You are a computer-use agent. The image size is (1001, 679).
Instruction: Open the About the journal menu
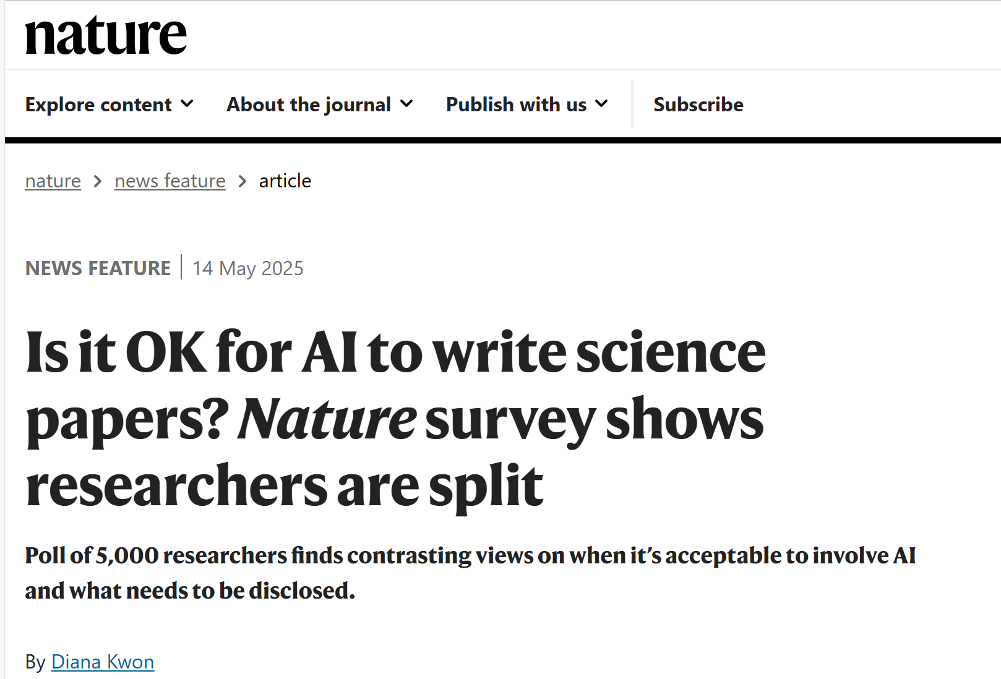pos(309,105)
